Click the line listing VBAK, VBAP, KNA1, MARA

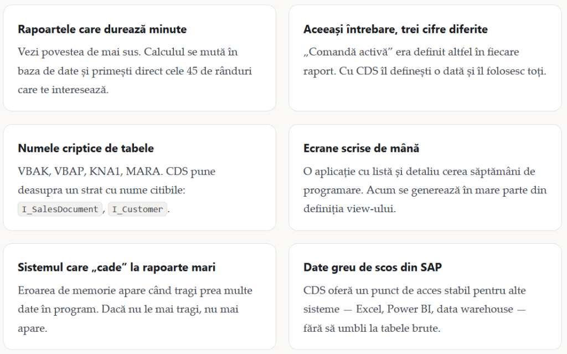(116, 171)
